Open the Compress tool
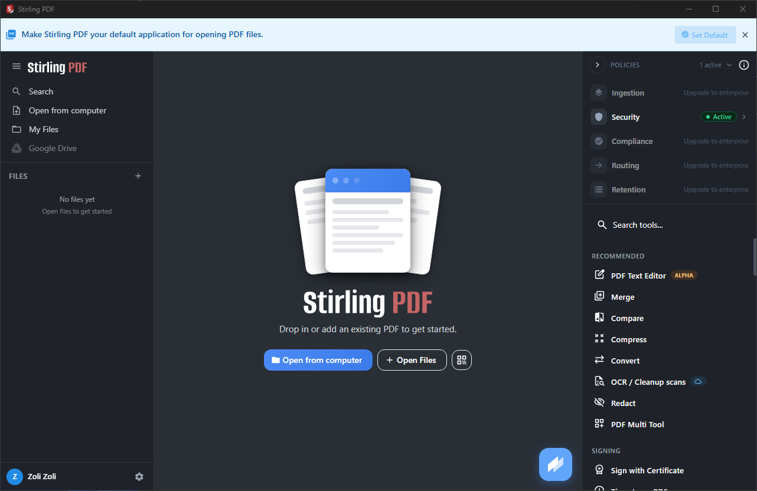Image resolution: width=757 pixels, height=491 pixels. 628,339
